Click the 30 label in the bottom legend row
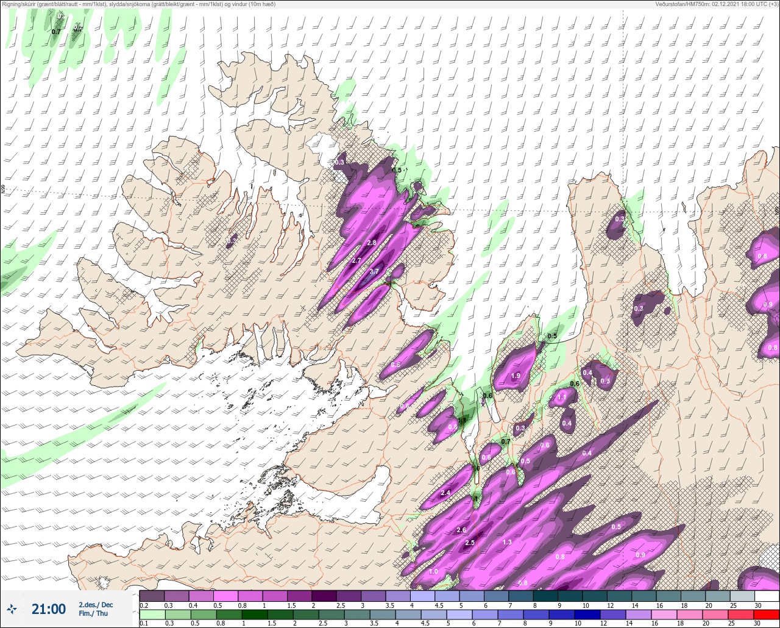Image resolution: width=780 pixels, height=628 pixels. 757,624
